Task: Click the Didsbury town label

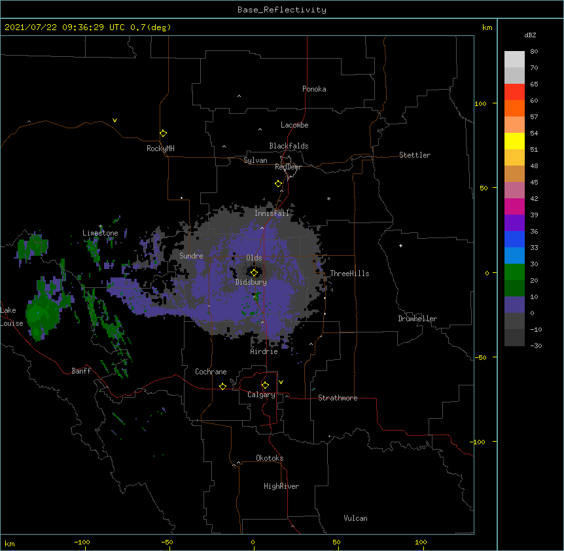Action: [x=251, y=282]
